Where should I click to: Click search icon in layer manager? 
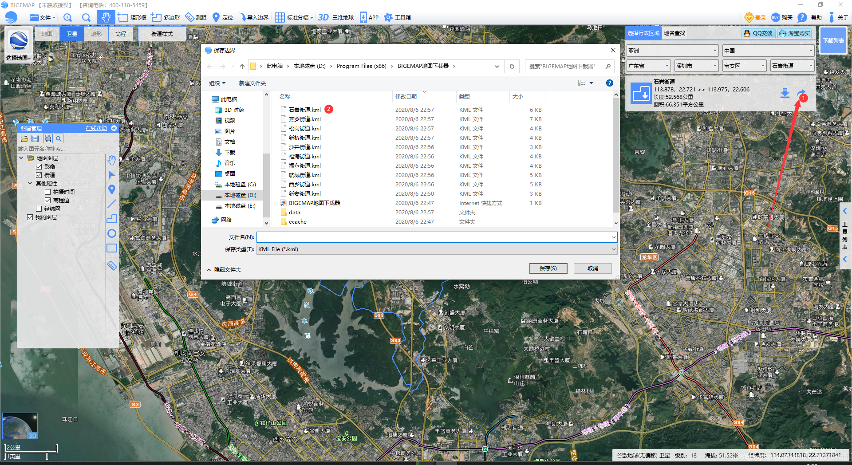(59, 138)
